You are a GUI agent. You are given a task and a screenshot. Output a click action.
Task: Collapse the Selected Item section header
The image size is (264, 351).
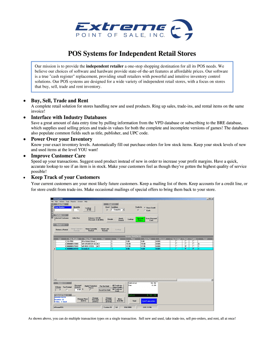62,294
